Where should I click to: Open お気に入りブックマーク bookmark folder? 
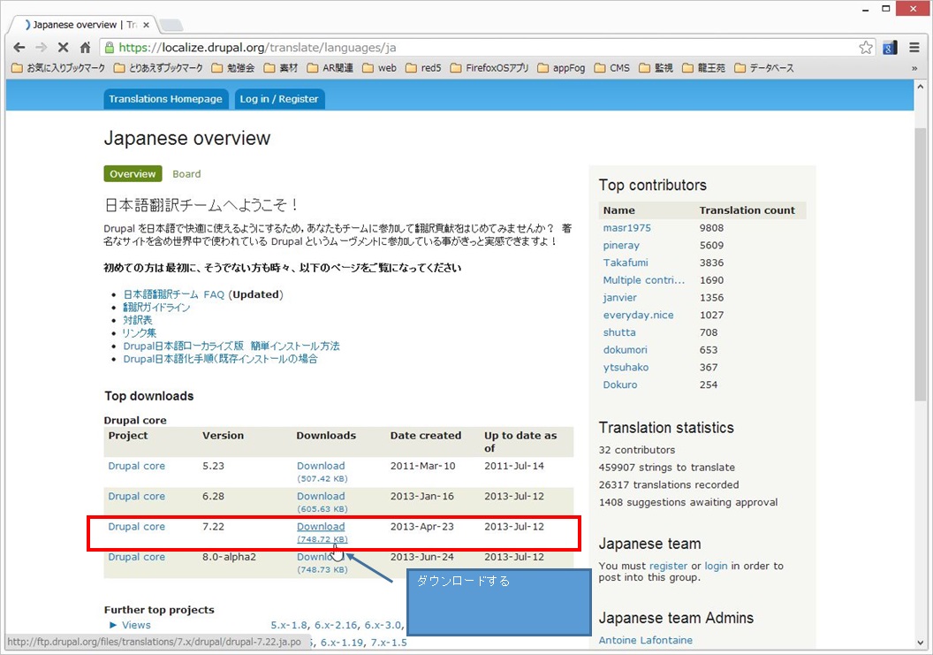[x=58, y=68]
